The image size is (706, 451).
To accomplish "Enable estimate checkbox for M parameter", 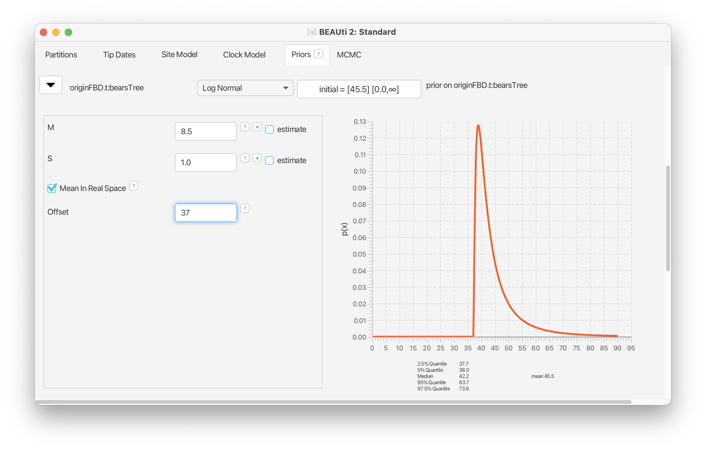I will pyautogui.click(x=269, y=130).
